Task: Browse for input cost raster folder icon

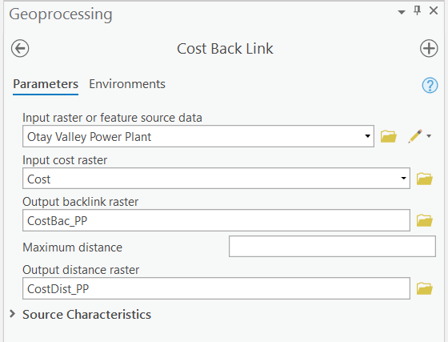Action: [425, 179]
